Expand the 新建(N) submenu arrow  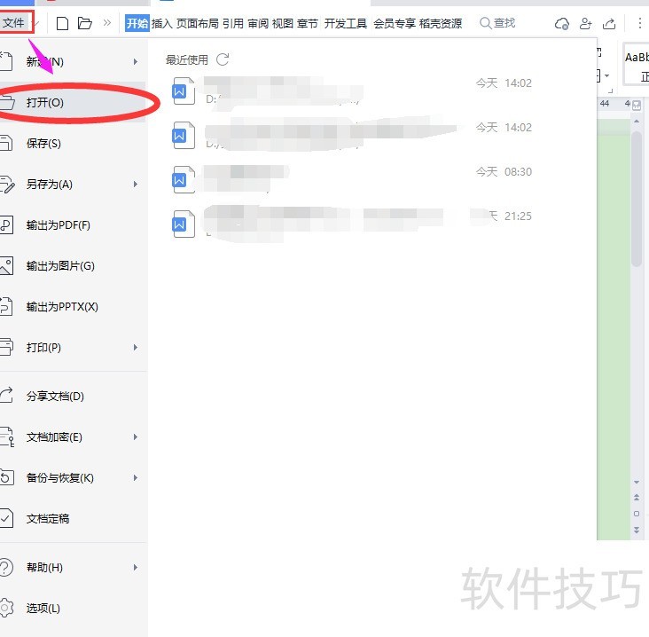point(136,62)
